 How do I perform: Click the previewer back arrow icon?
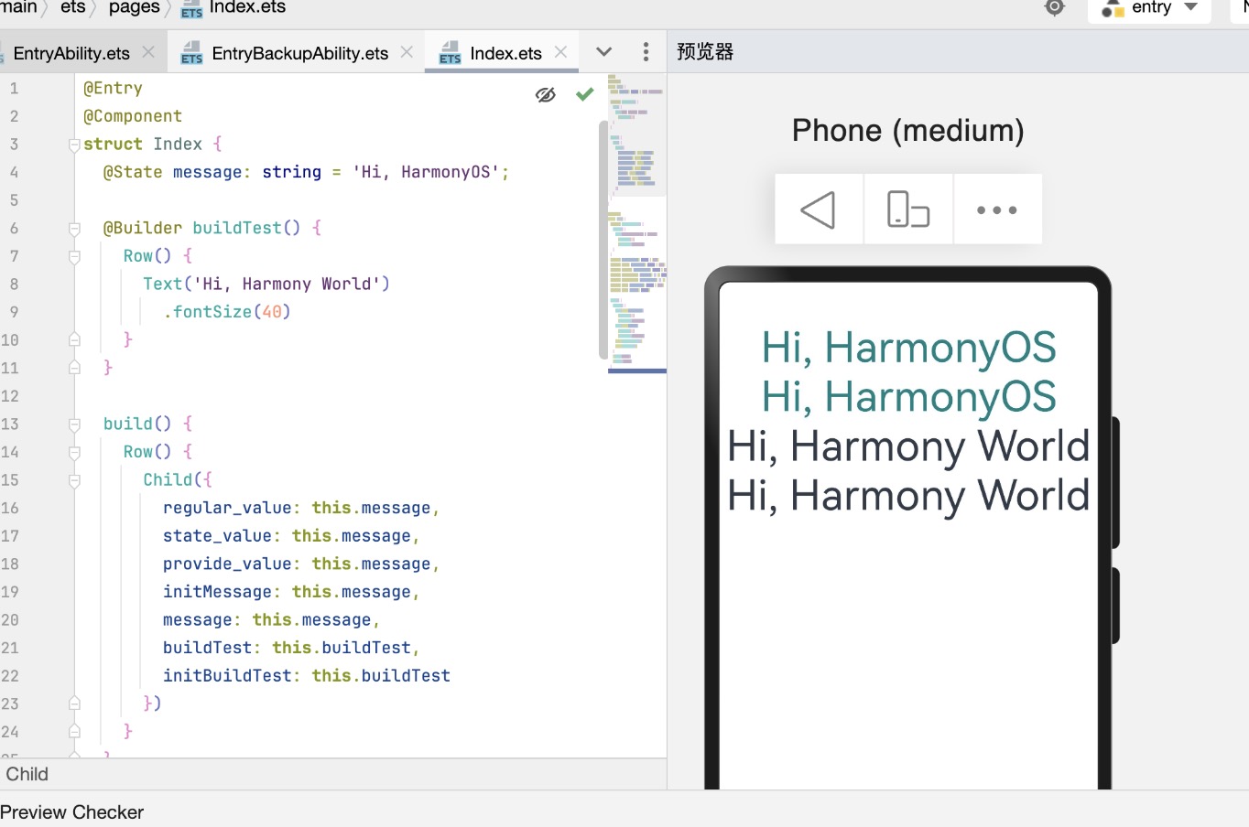click(818, 209)
